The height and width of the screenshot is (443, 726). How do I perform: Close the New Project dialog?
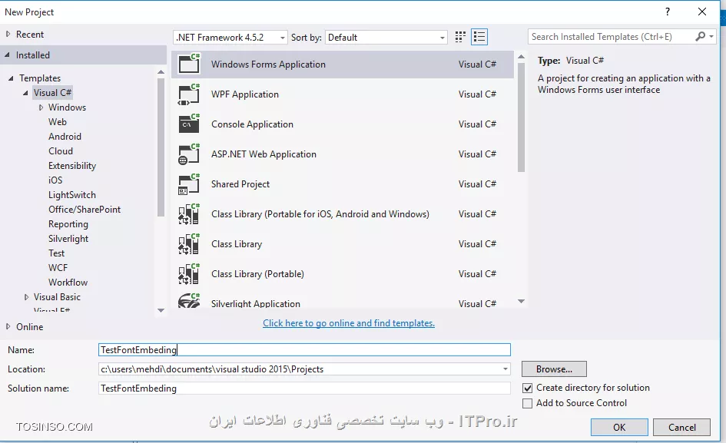click(x=702, y=12)
